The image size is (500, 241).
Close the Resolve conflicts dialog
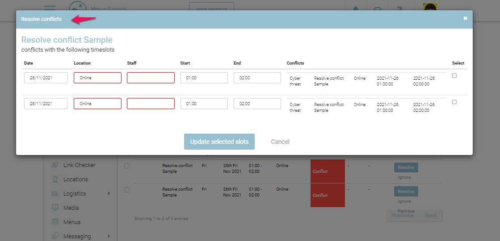click(x=465, y=18)
